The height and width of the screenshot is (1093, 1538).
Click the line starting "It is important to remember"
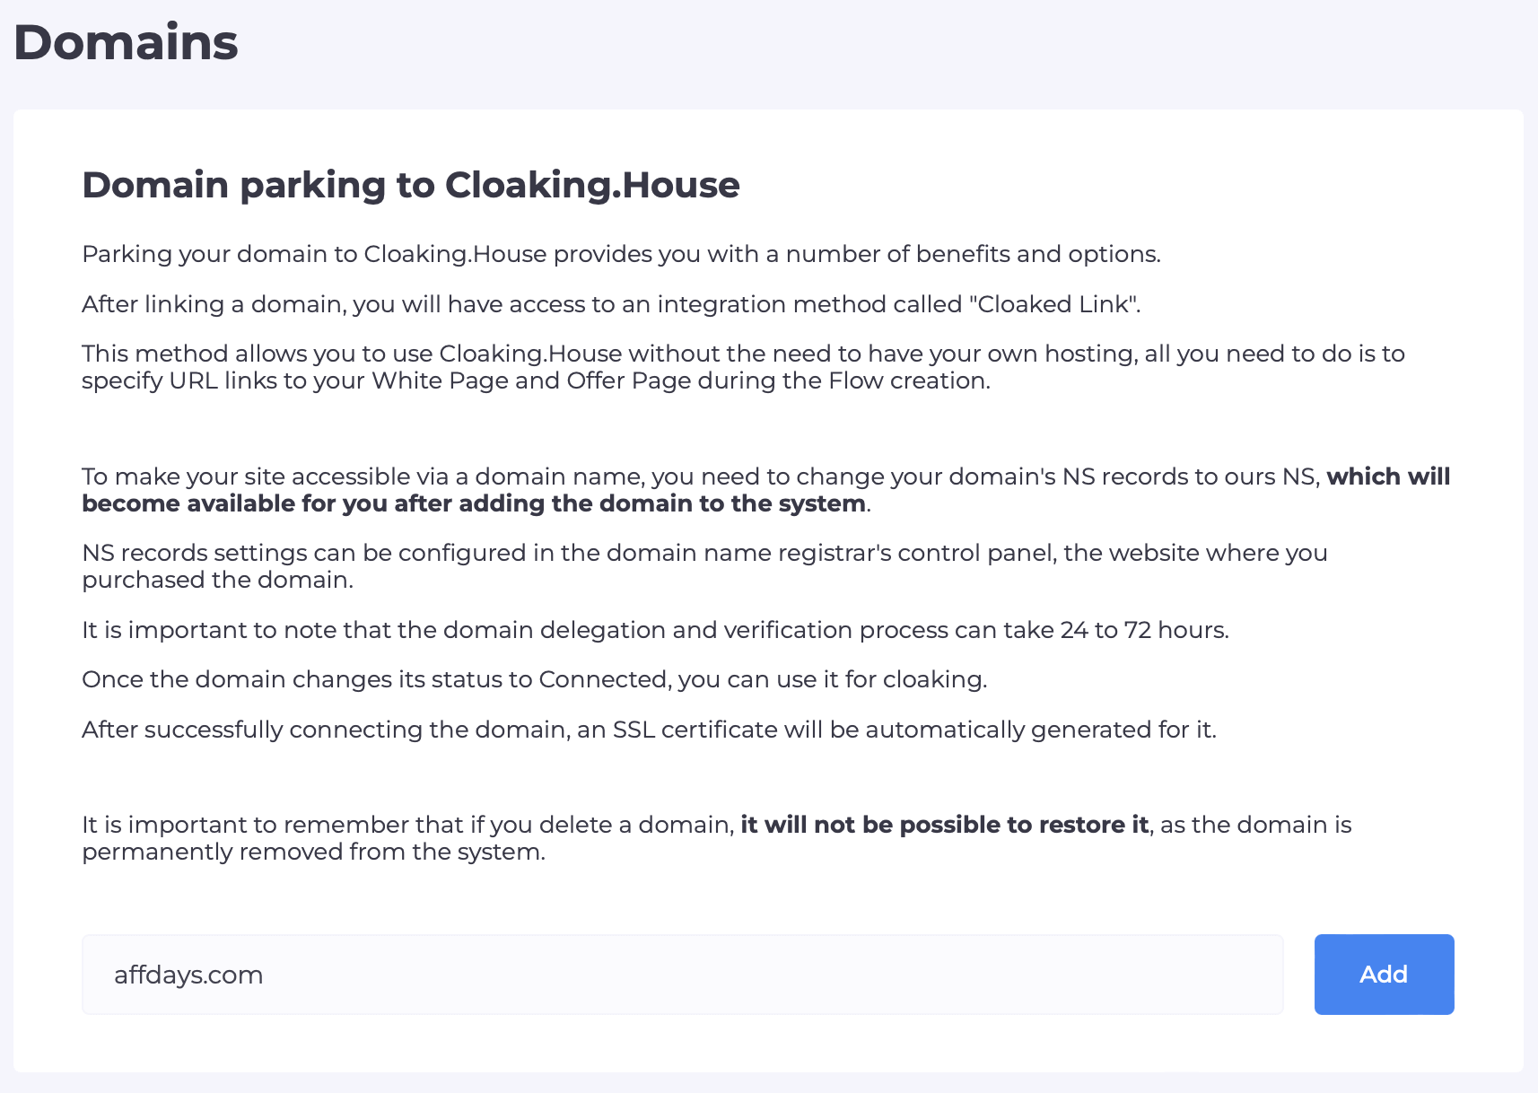[408, 825]
